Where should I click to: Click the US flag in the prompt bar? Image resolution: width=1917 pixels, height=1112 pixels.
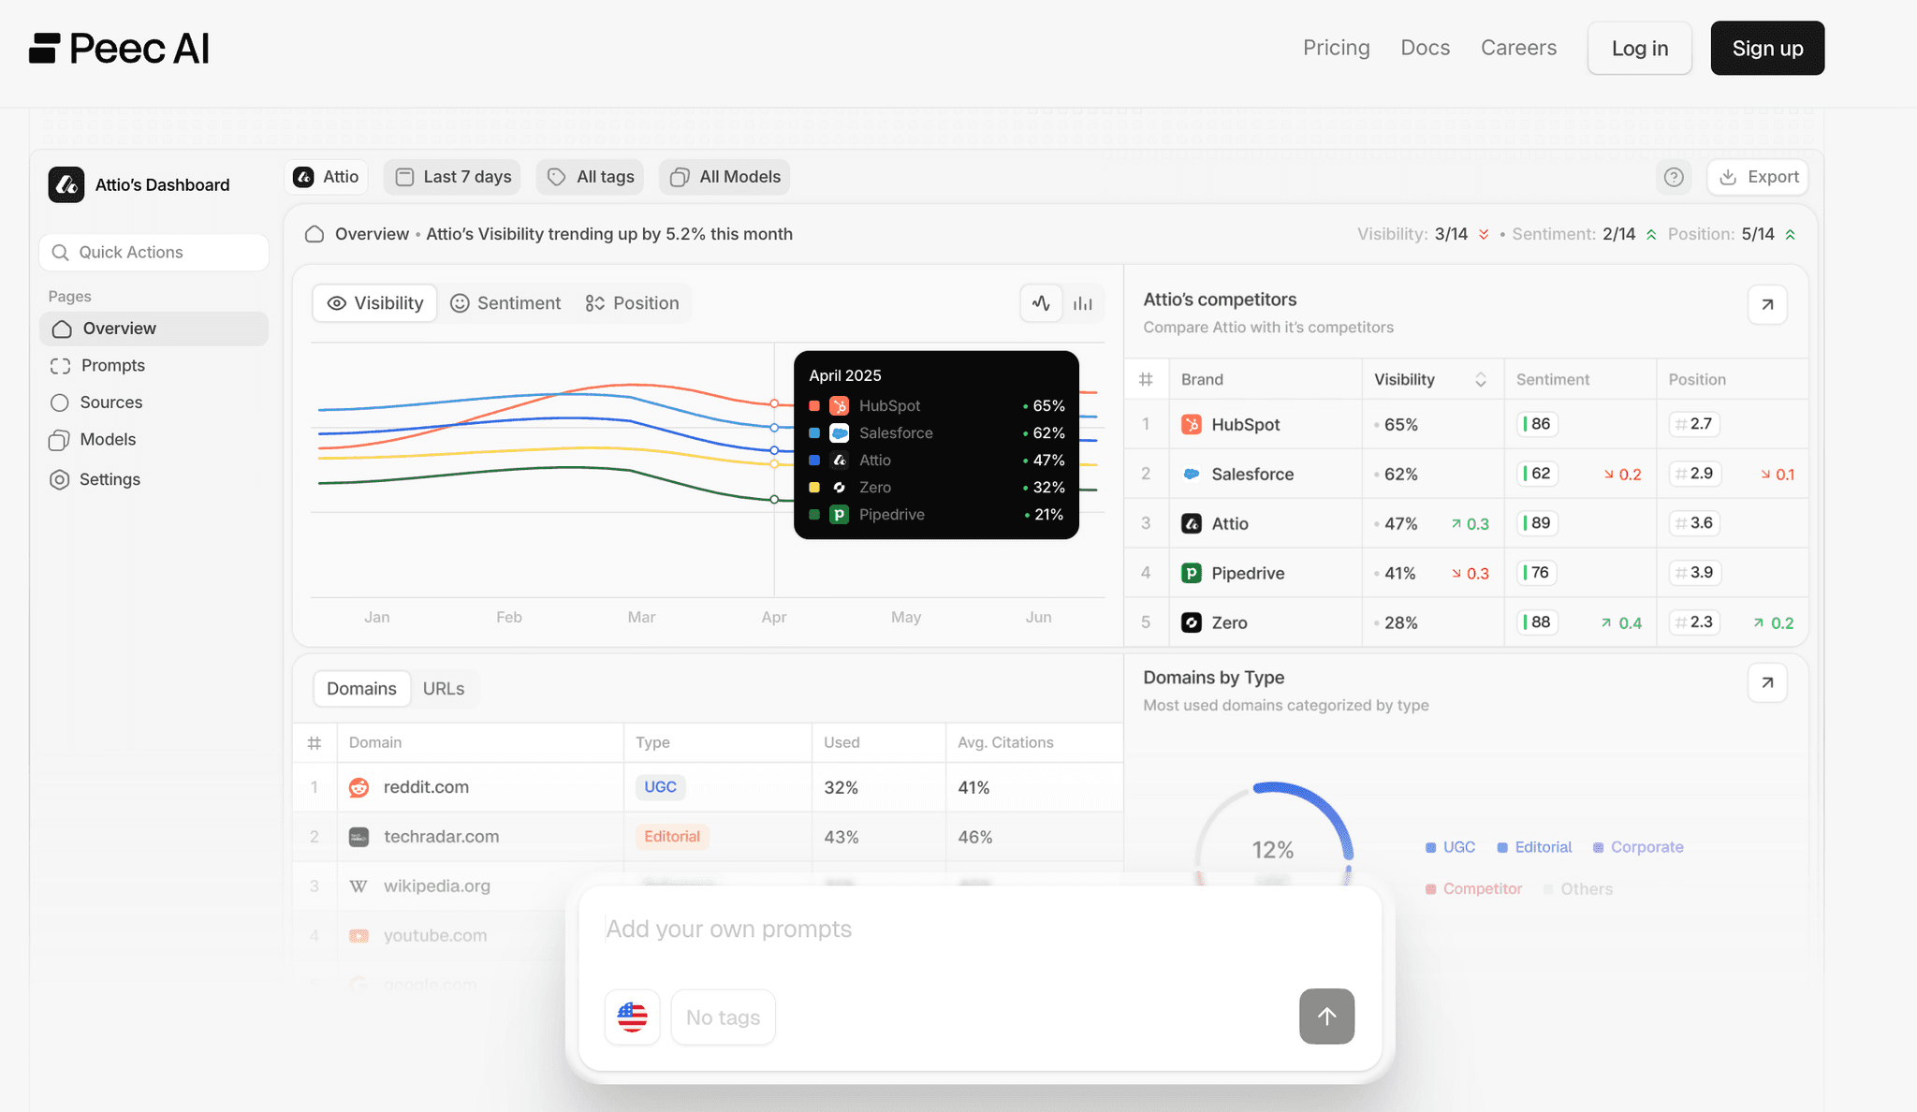tap(632, 1017)
